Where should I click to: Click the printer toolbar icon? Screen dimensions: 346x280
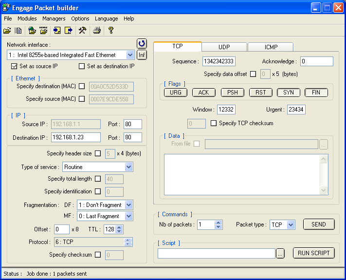pyautogui.click(x=97, y=30)
